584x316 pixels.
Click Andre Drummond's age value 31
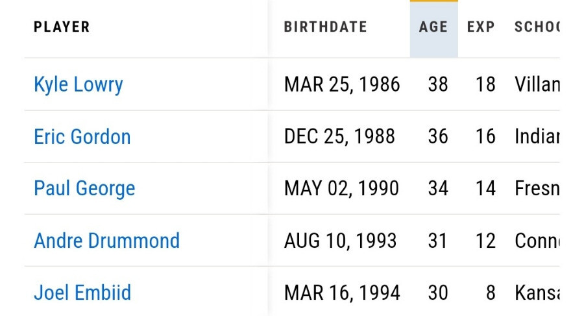(x=438, y=241)
